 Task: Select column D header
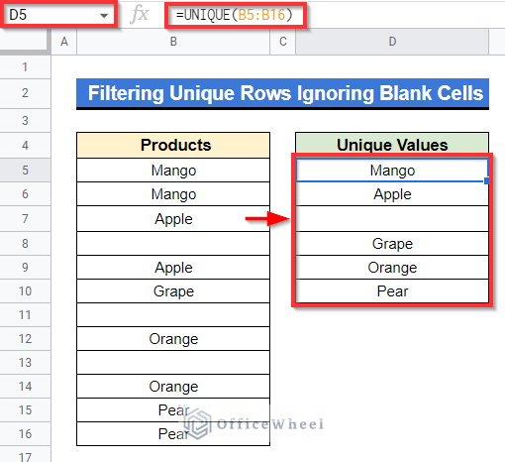392,42
